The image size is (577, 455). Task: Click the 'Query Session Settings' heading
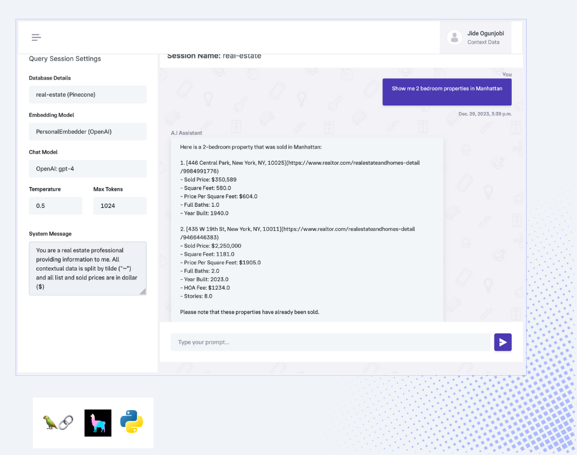65,59
